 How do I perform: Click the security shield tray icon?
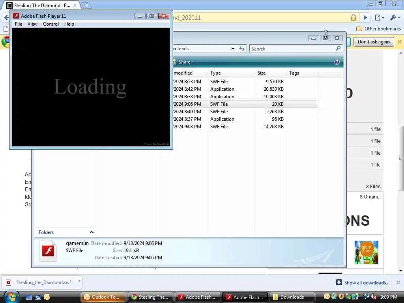pyautogui.click(x=341, y=297)
